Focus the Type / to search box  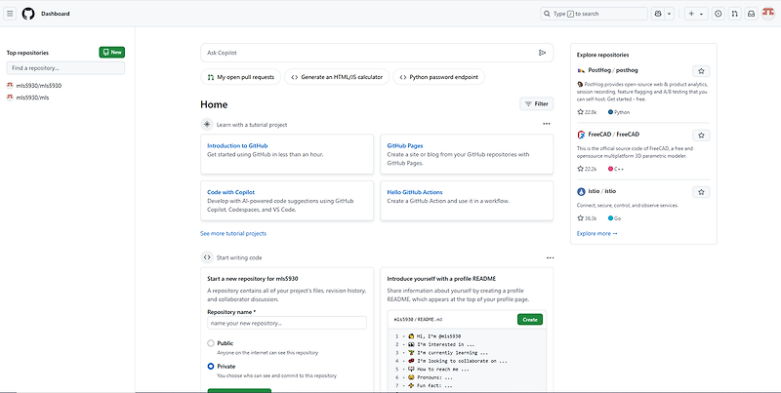pyautogui.click(x=594, y=14)
